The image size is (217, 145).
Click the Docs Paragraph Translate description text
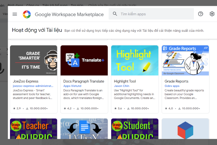(x=83, y=94)
